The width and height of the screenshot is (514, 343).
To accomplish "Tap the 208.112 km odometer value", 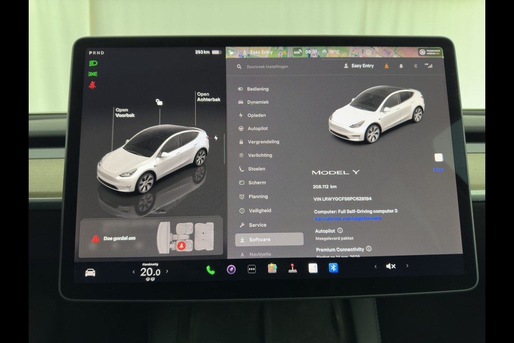I will (x=325, y=187).
